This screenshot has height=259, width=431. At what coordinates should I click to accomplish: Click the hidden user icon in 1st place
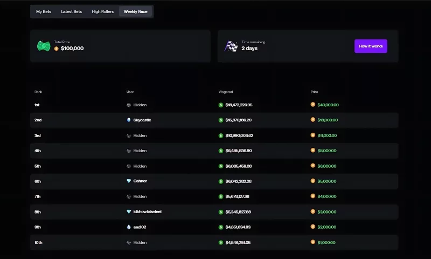(129, 105)
